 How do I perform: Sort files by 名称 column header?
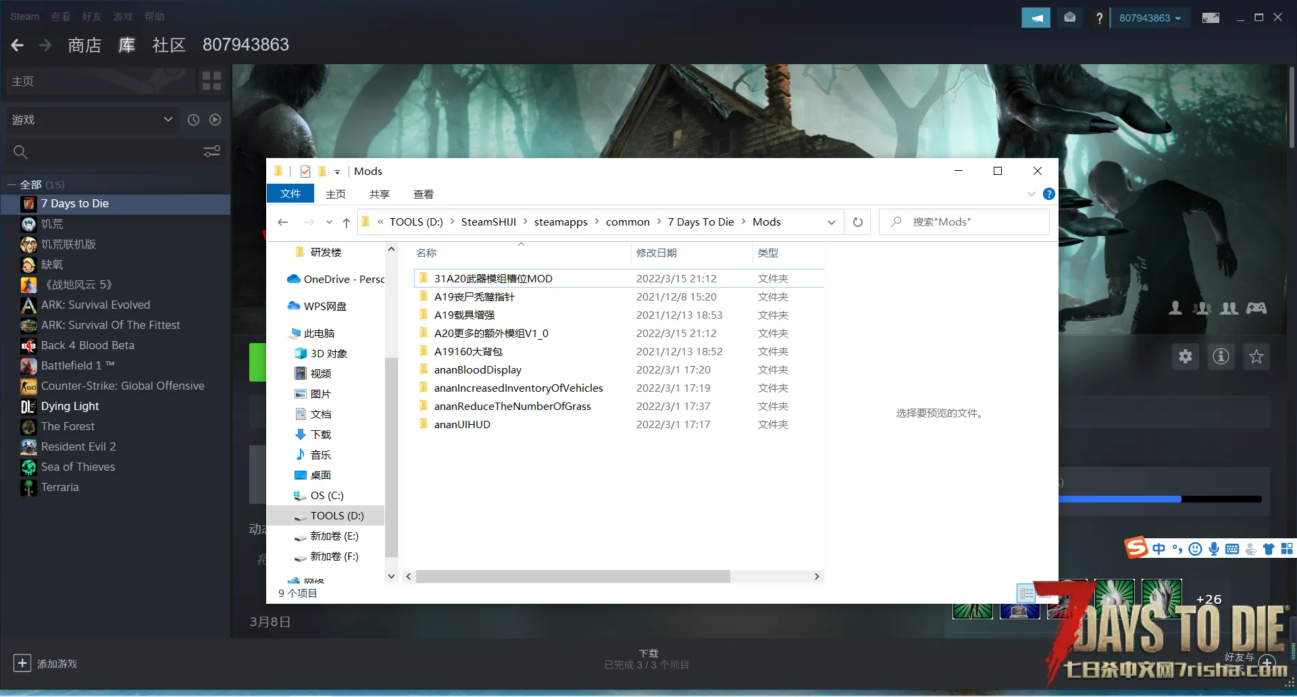coord(426,253)
